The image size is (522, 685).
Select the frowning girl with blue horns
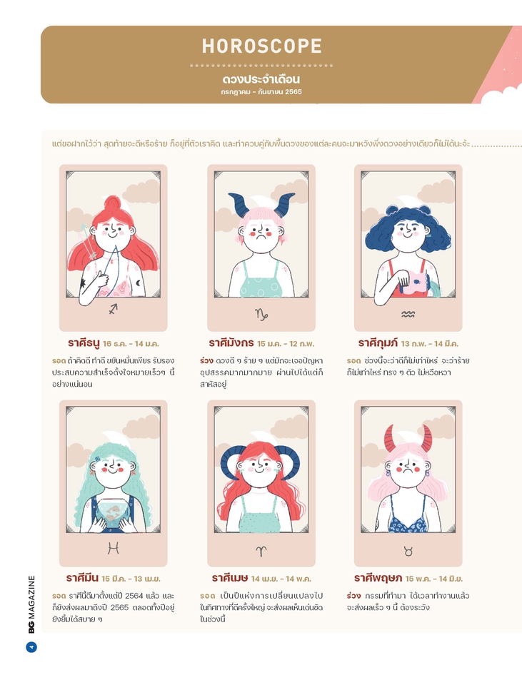(x=261, y=248)
